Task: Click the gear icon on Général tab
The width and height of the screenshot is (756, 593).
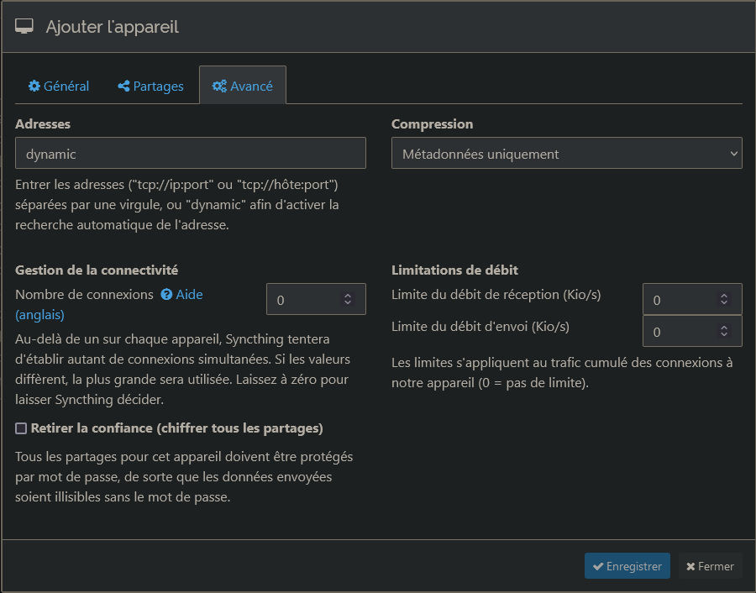Action: [34, 87]
